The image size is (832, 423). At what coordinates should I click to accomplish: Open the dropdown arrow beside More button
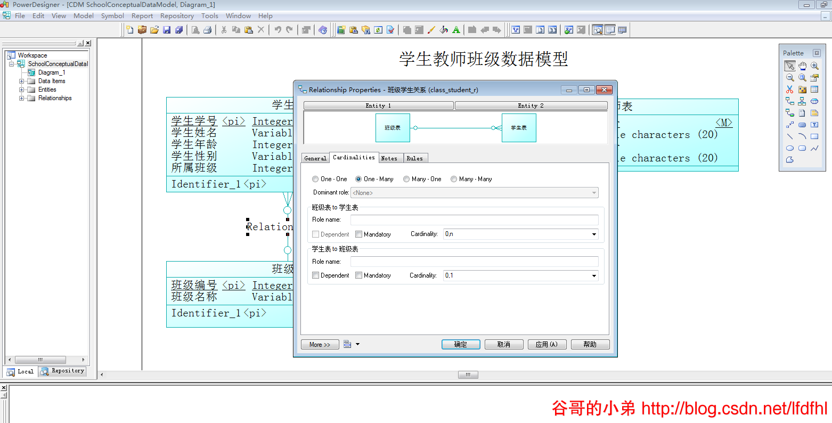click(x=357, y=344)
